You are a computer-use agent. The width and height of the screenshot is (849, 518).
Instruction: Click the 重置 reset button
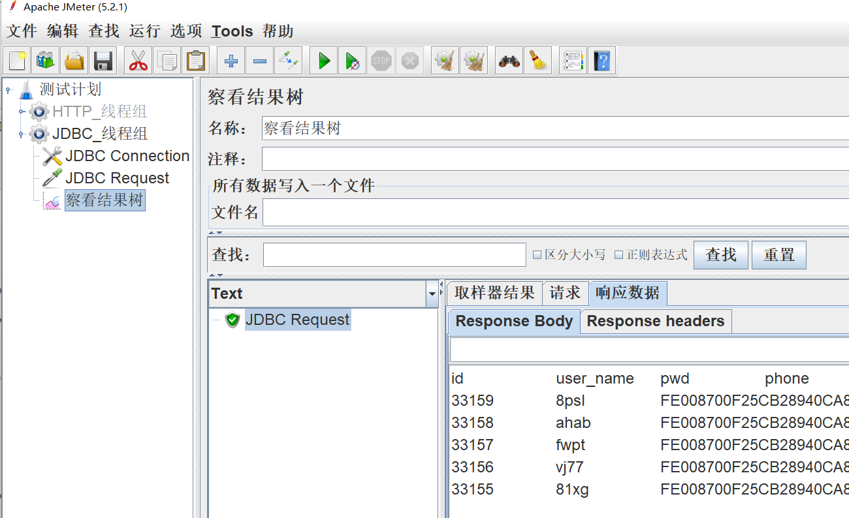(x=779, y=255)
